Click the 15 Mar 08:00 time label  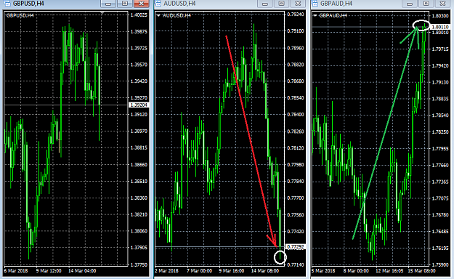tap(421, 271)
